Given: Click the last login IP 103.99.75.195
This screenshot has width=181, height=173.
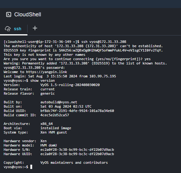Looking at the screenshot, I should (x=103, y=76).
